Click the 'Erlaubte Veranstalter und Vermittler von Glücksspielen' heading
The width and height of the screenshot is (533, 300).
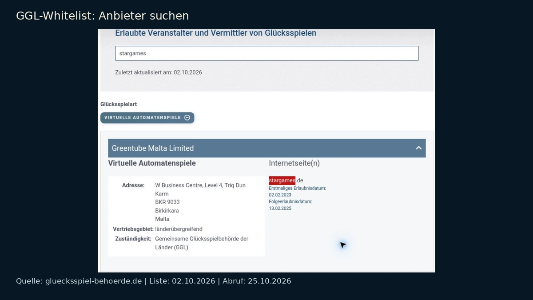(215, 33)
